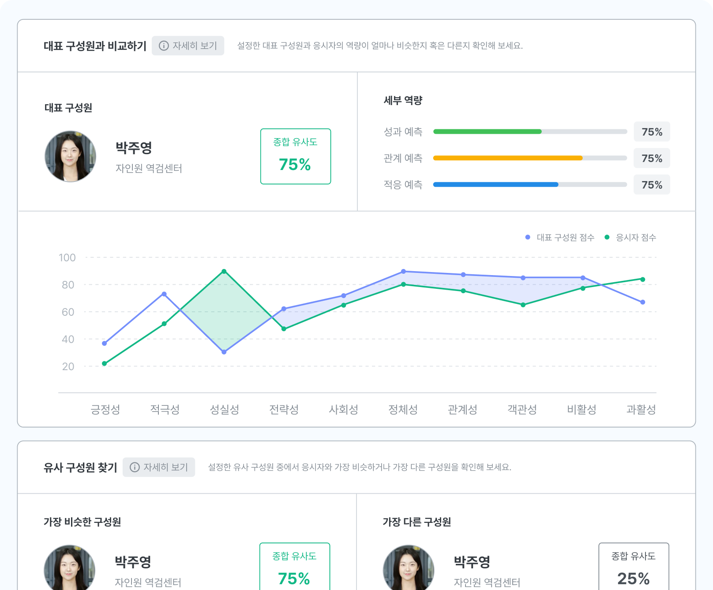The height and width of the screenshot is (590, 713).
Task: Click 박주영 name under 가장 다른 구성원
Action: 472,562
